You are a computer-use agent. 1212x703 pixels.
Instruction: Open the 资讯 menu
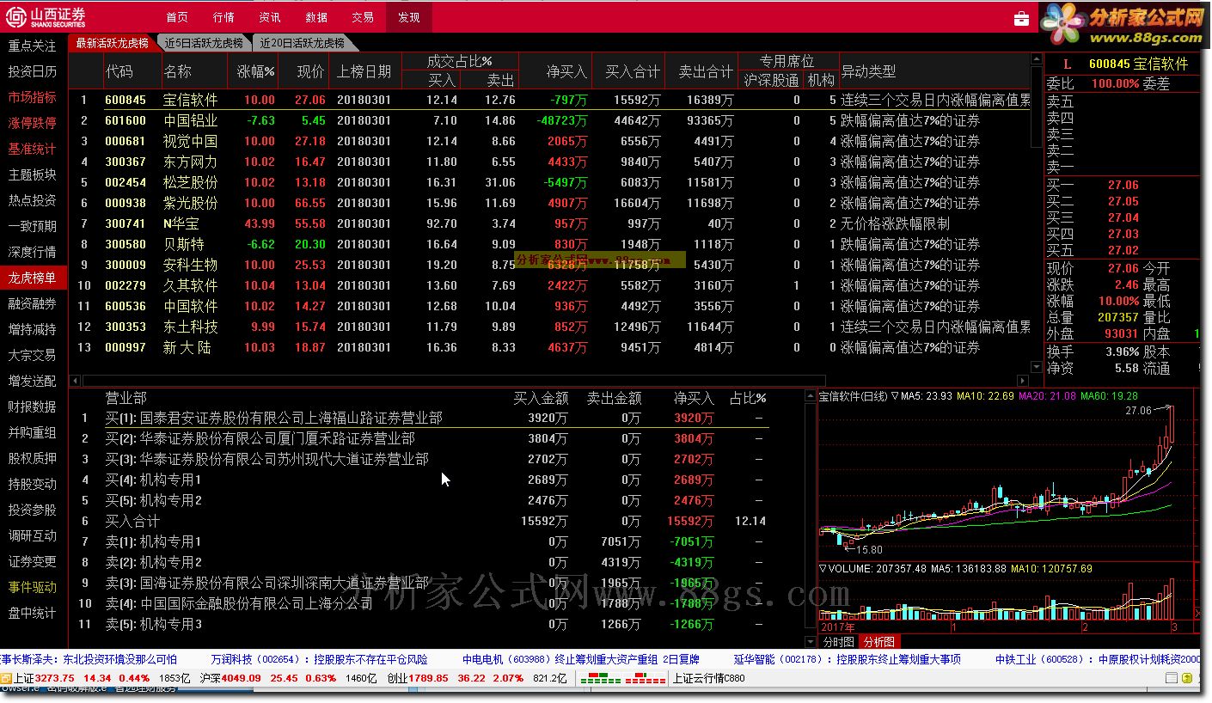coord(270,17)
